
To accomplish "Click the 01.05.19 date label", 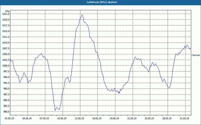I will (9, 118).
